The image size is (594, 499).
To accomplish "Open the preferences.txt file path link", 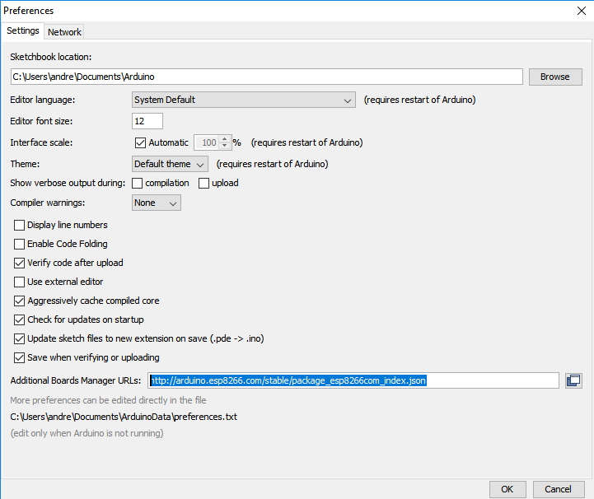I will point(124,417).
